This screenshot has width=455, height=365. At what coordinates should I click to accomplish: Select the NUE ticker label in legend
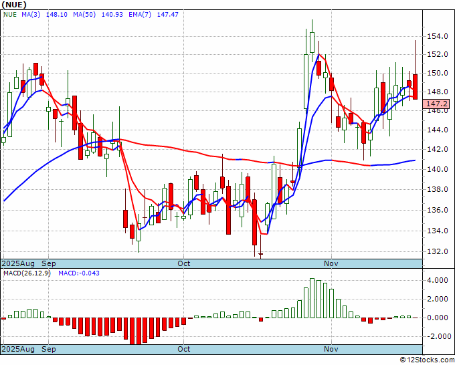10,15
